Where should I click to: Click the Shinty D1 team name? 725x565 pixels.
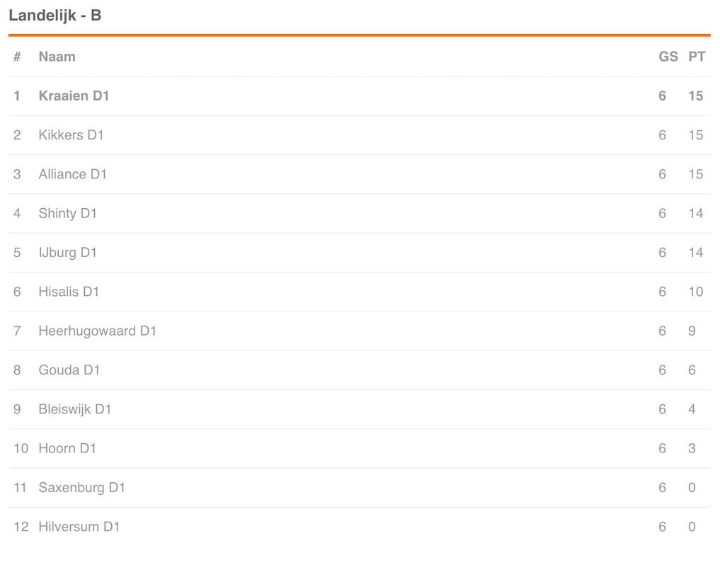pos(67,213)
